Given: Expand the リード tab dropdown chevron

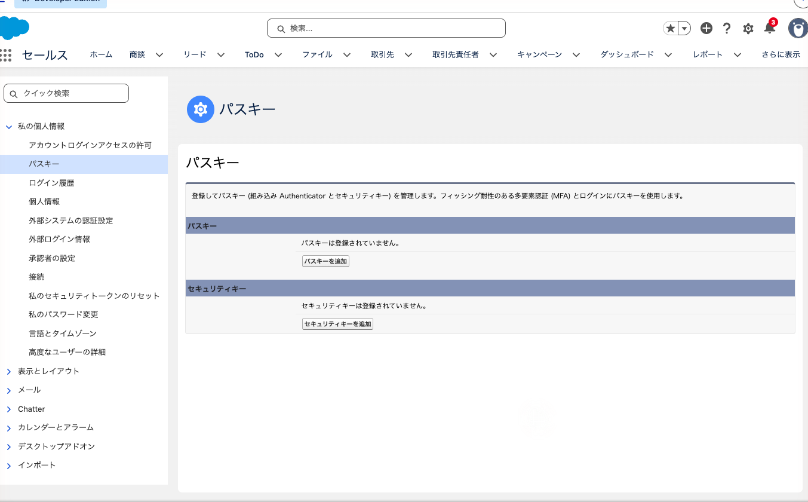Looking at the screenshot, I should (221, 55).
